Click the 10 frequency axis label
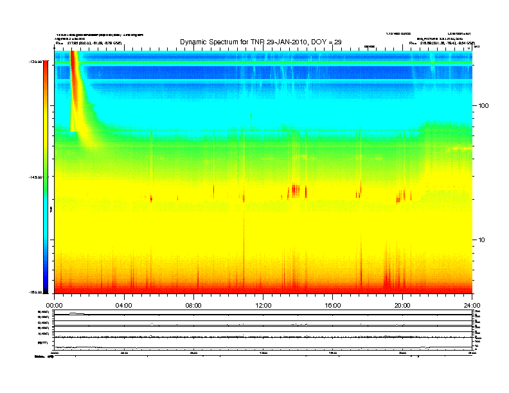This screenshot has width=509, height=393. [x=482, y=240]
